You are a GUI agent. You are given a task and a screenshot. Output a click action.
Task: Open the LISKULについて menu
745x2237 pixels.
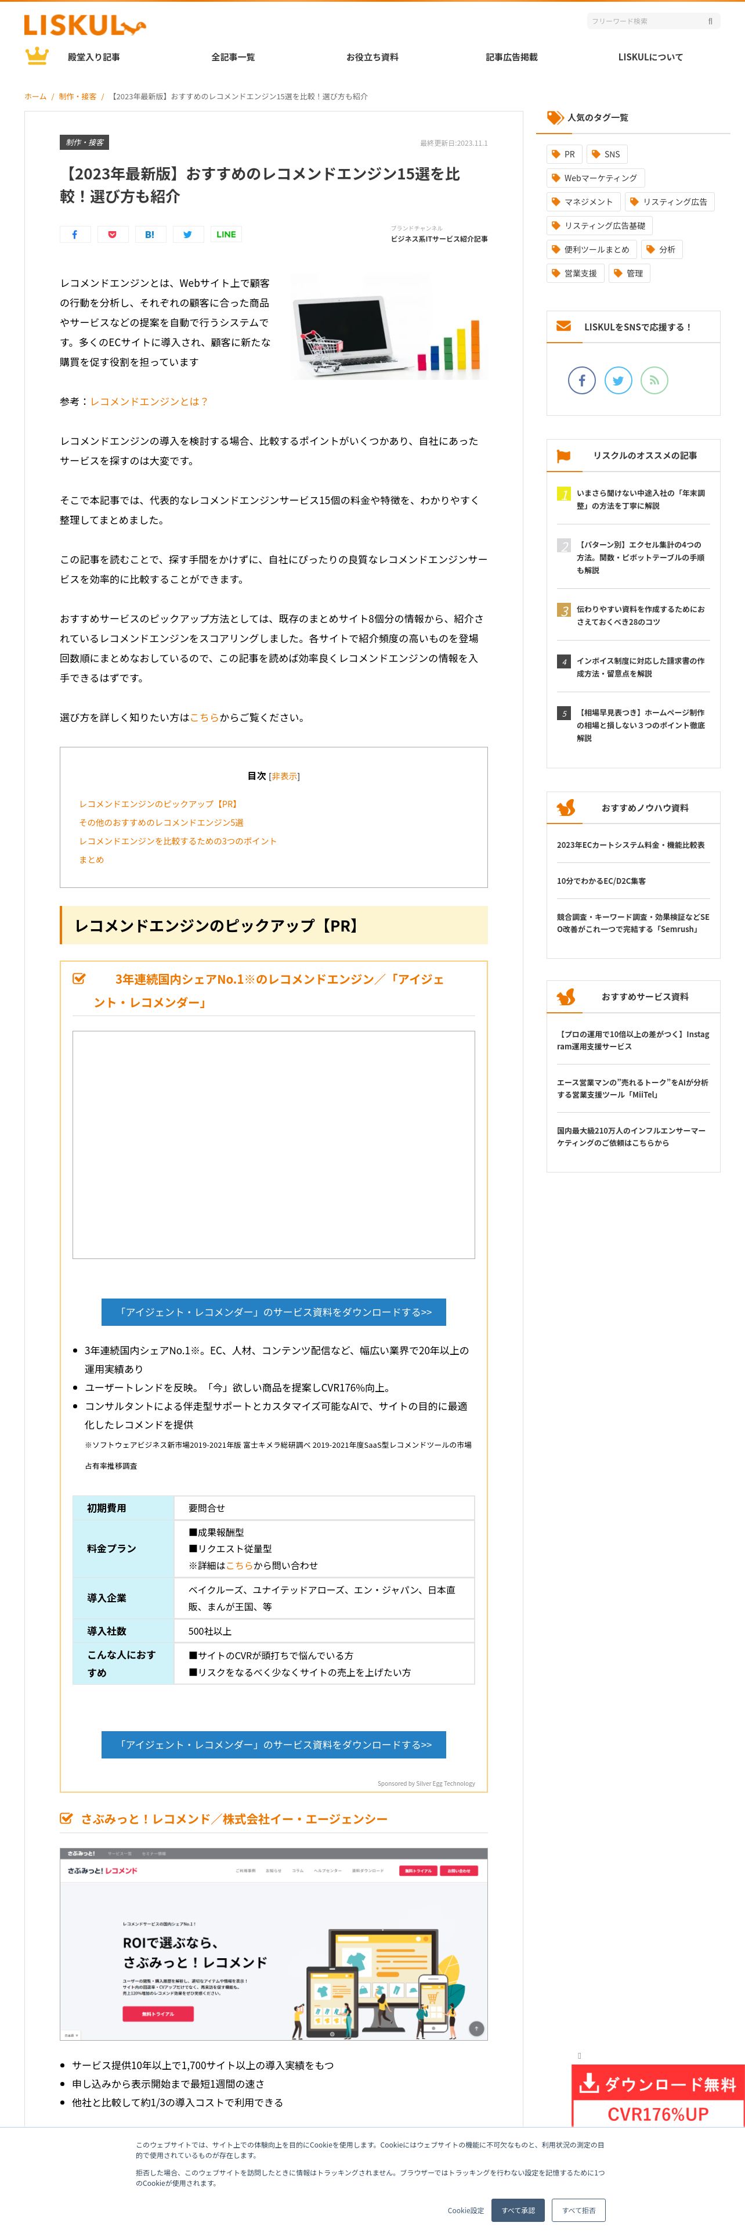click(x=650, y=57)
